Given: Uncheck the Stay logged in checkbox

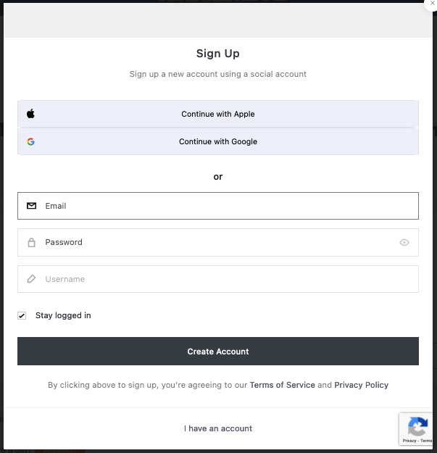Looking at the screenshot, I should [22, 315].
